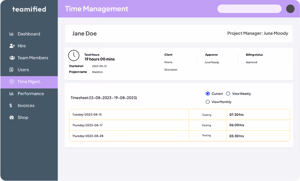This screenshot has height=181, width=300.
Task: Click the Testing task cell
Action: point(208,136)
